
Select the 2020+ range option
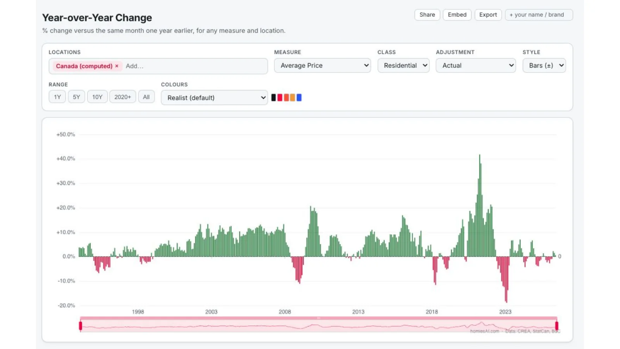122,97
